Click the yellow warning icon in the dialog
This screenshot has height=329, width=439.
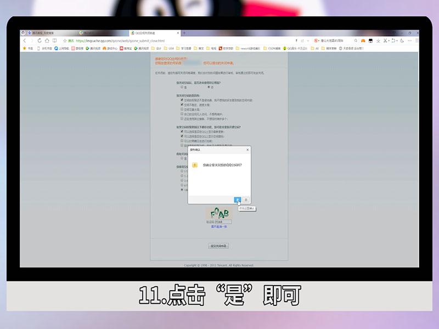(x=195, y=165)
